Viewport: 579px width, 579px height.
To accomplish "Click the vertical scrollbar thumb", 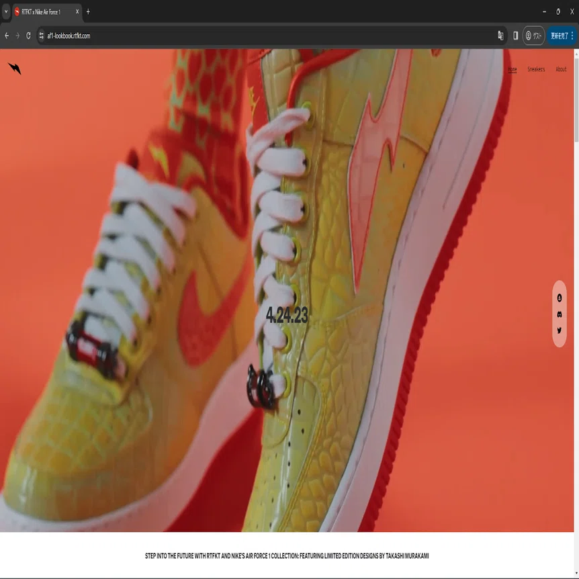I will coord(576,99).
